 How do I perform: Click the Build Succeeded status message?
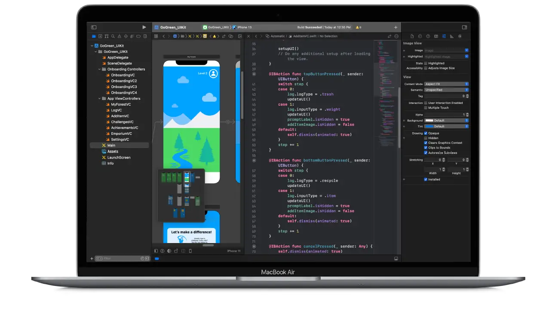pyautogui.click(x=309, y=27)
